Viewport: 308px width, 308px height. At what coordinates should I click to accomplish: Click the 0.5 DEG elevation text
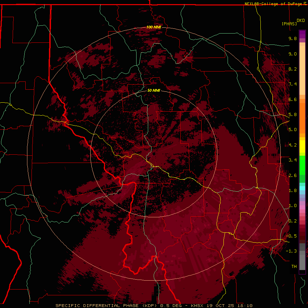click(x=171, y=306)
